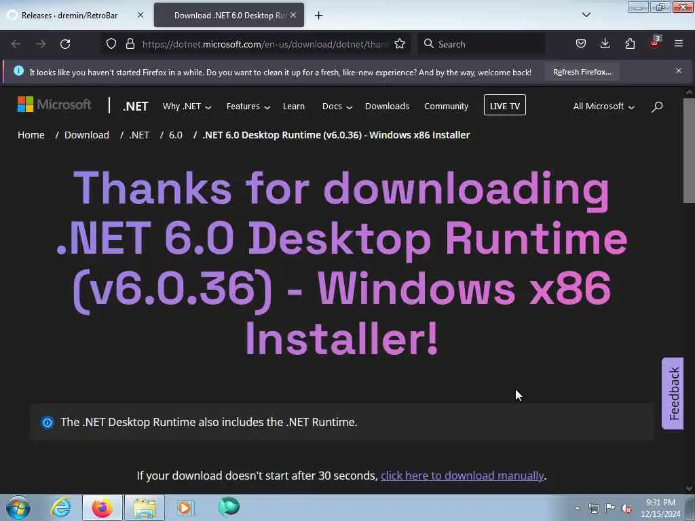Viewport: 695px width, 521px height.
Task: Bookmark this page with the star icon
Action: (x=399, y=43)
